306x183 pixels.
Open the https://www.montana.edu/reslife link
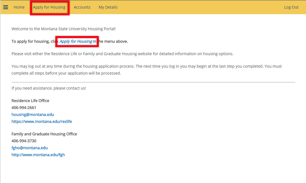pos(42,121)
